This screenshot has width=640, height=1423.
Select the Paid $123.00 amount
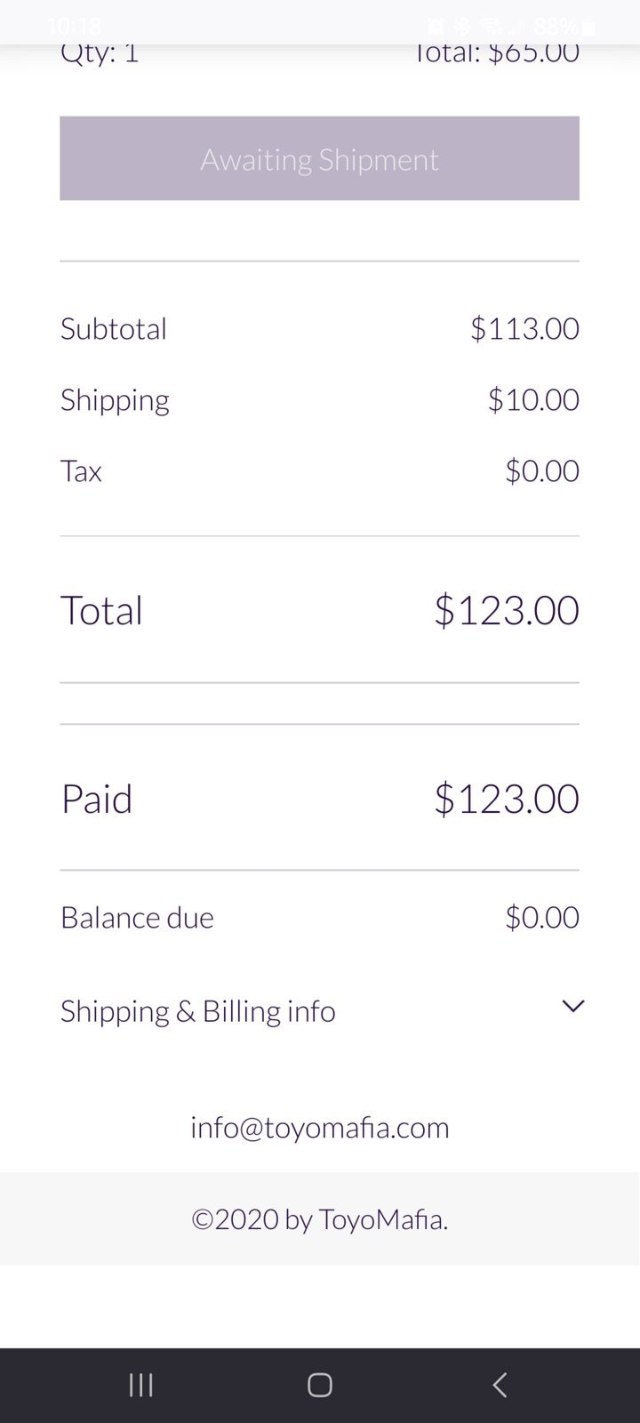coord(507,799)
